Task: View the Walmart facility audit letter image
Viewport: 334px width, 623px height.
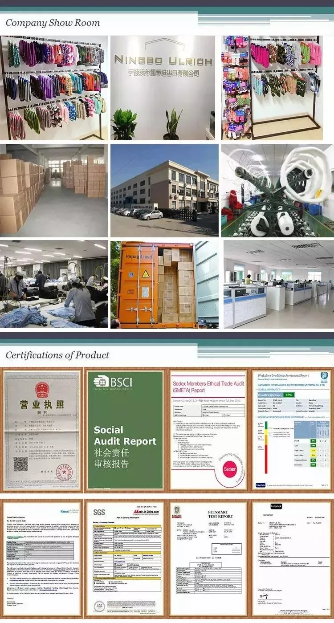Action: (x=41, y=559)
